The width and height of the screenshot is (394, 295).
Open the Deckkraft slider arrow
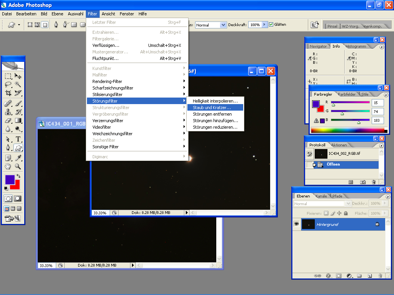click(x=264, y=25)
